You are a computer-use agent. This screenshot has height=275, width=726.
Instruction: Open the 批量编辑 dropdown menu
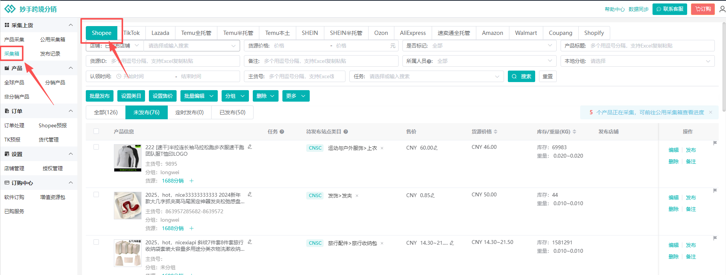pos(198,96)
